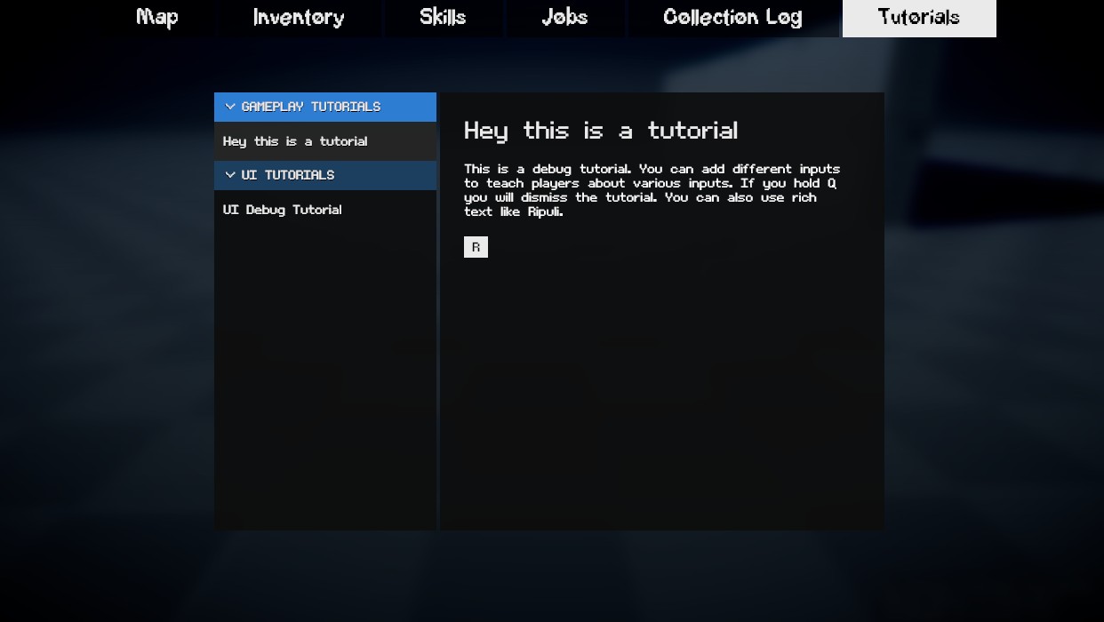Open the Jobs tab

click(x=564, y=18)
